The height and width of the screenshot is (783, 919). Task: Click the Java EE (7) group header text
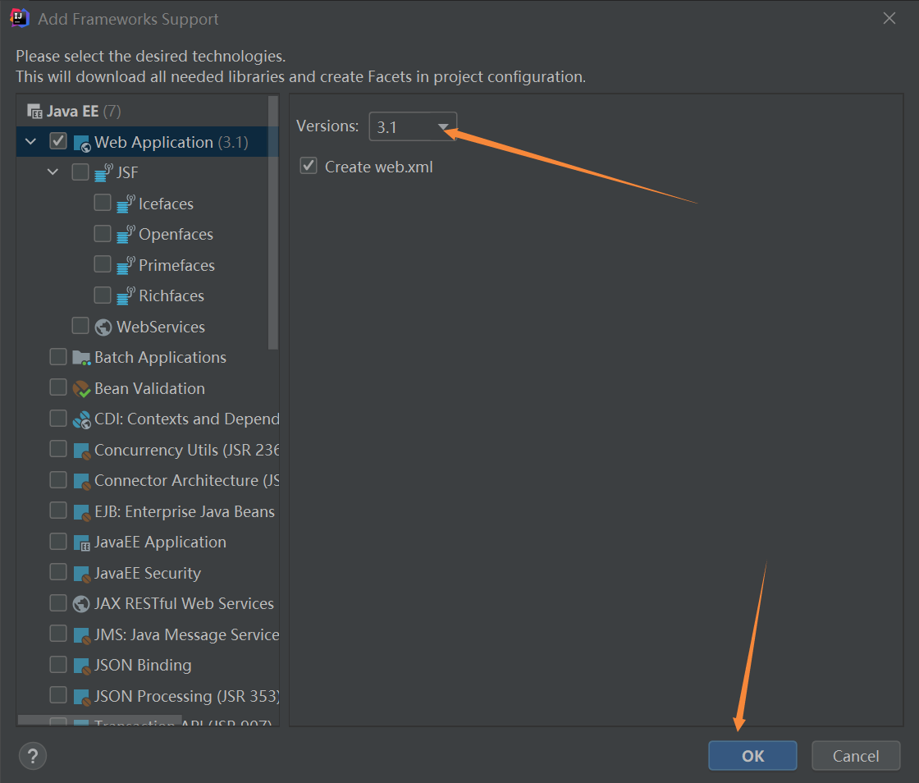coord(84,112)
